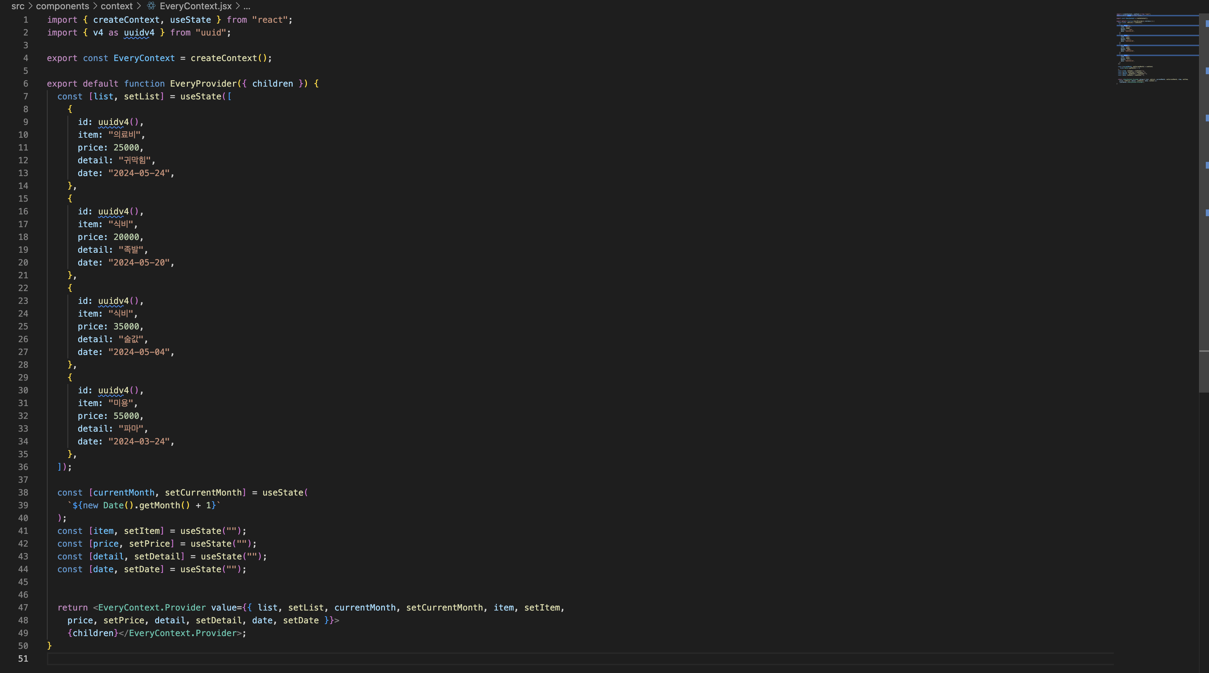Click the chevron after EveryContext.jsx in the breadcrumb
The image size is (1209, 673).
[x=238, y=6]
